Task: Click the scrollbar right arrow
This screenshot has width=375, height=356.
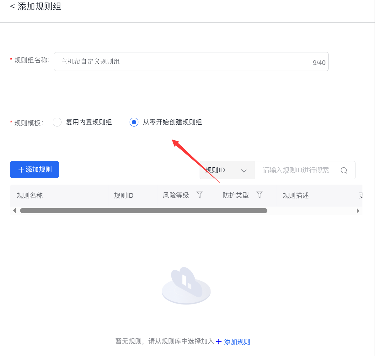Action: [358, 211]
